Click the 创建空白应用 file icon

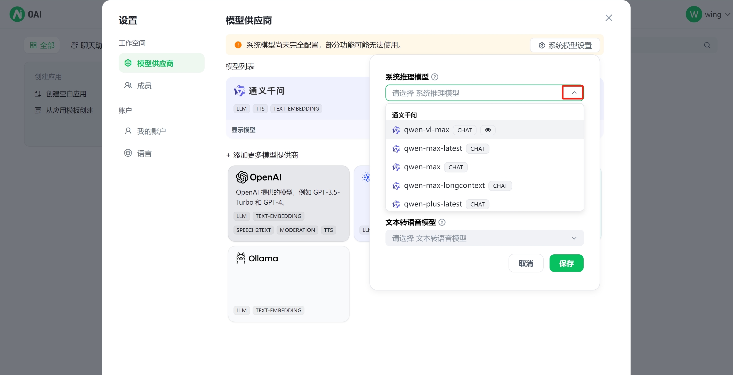(x=38, y=94)
